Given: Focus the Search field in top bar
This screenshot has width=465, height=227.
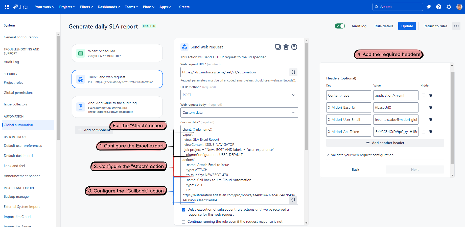Looking at the screenshot, I should 398,7.
